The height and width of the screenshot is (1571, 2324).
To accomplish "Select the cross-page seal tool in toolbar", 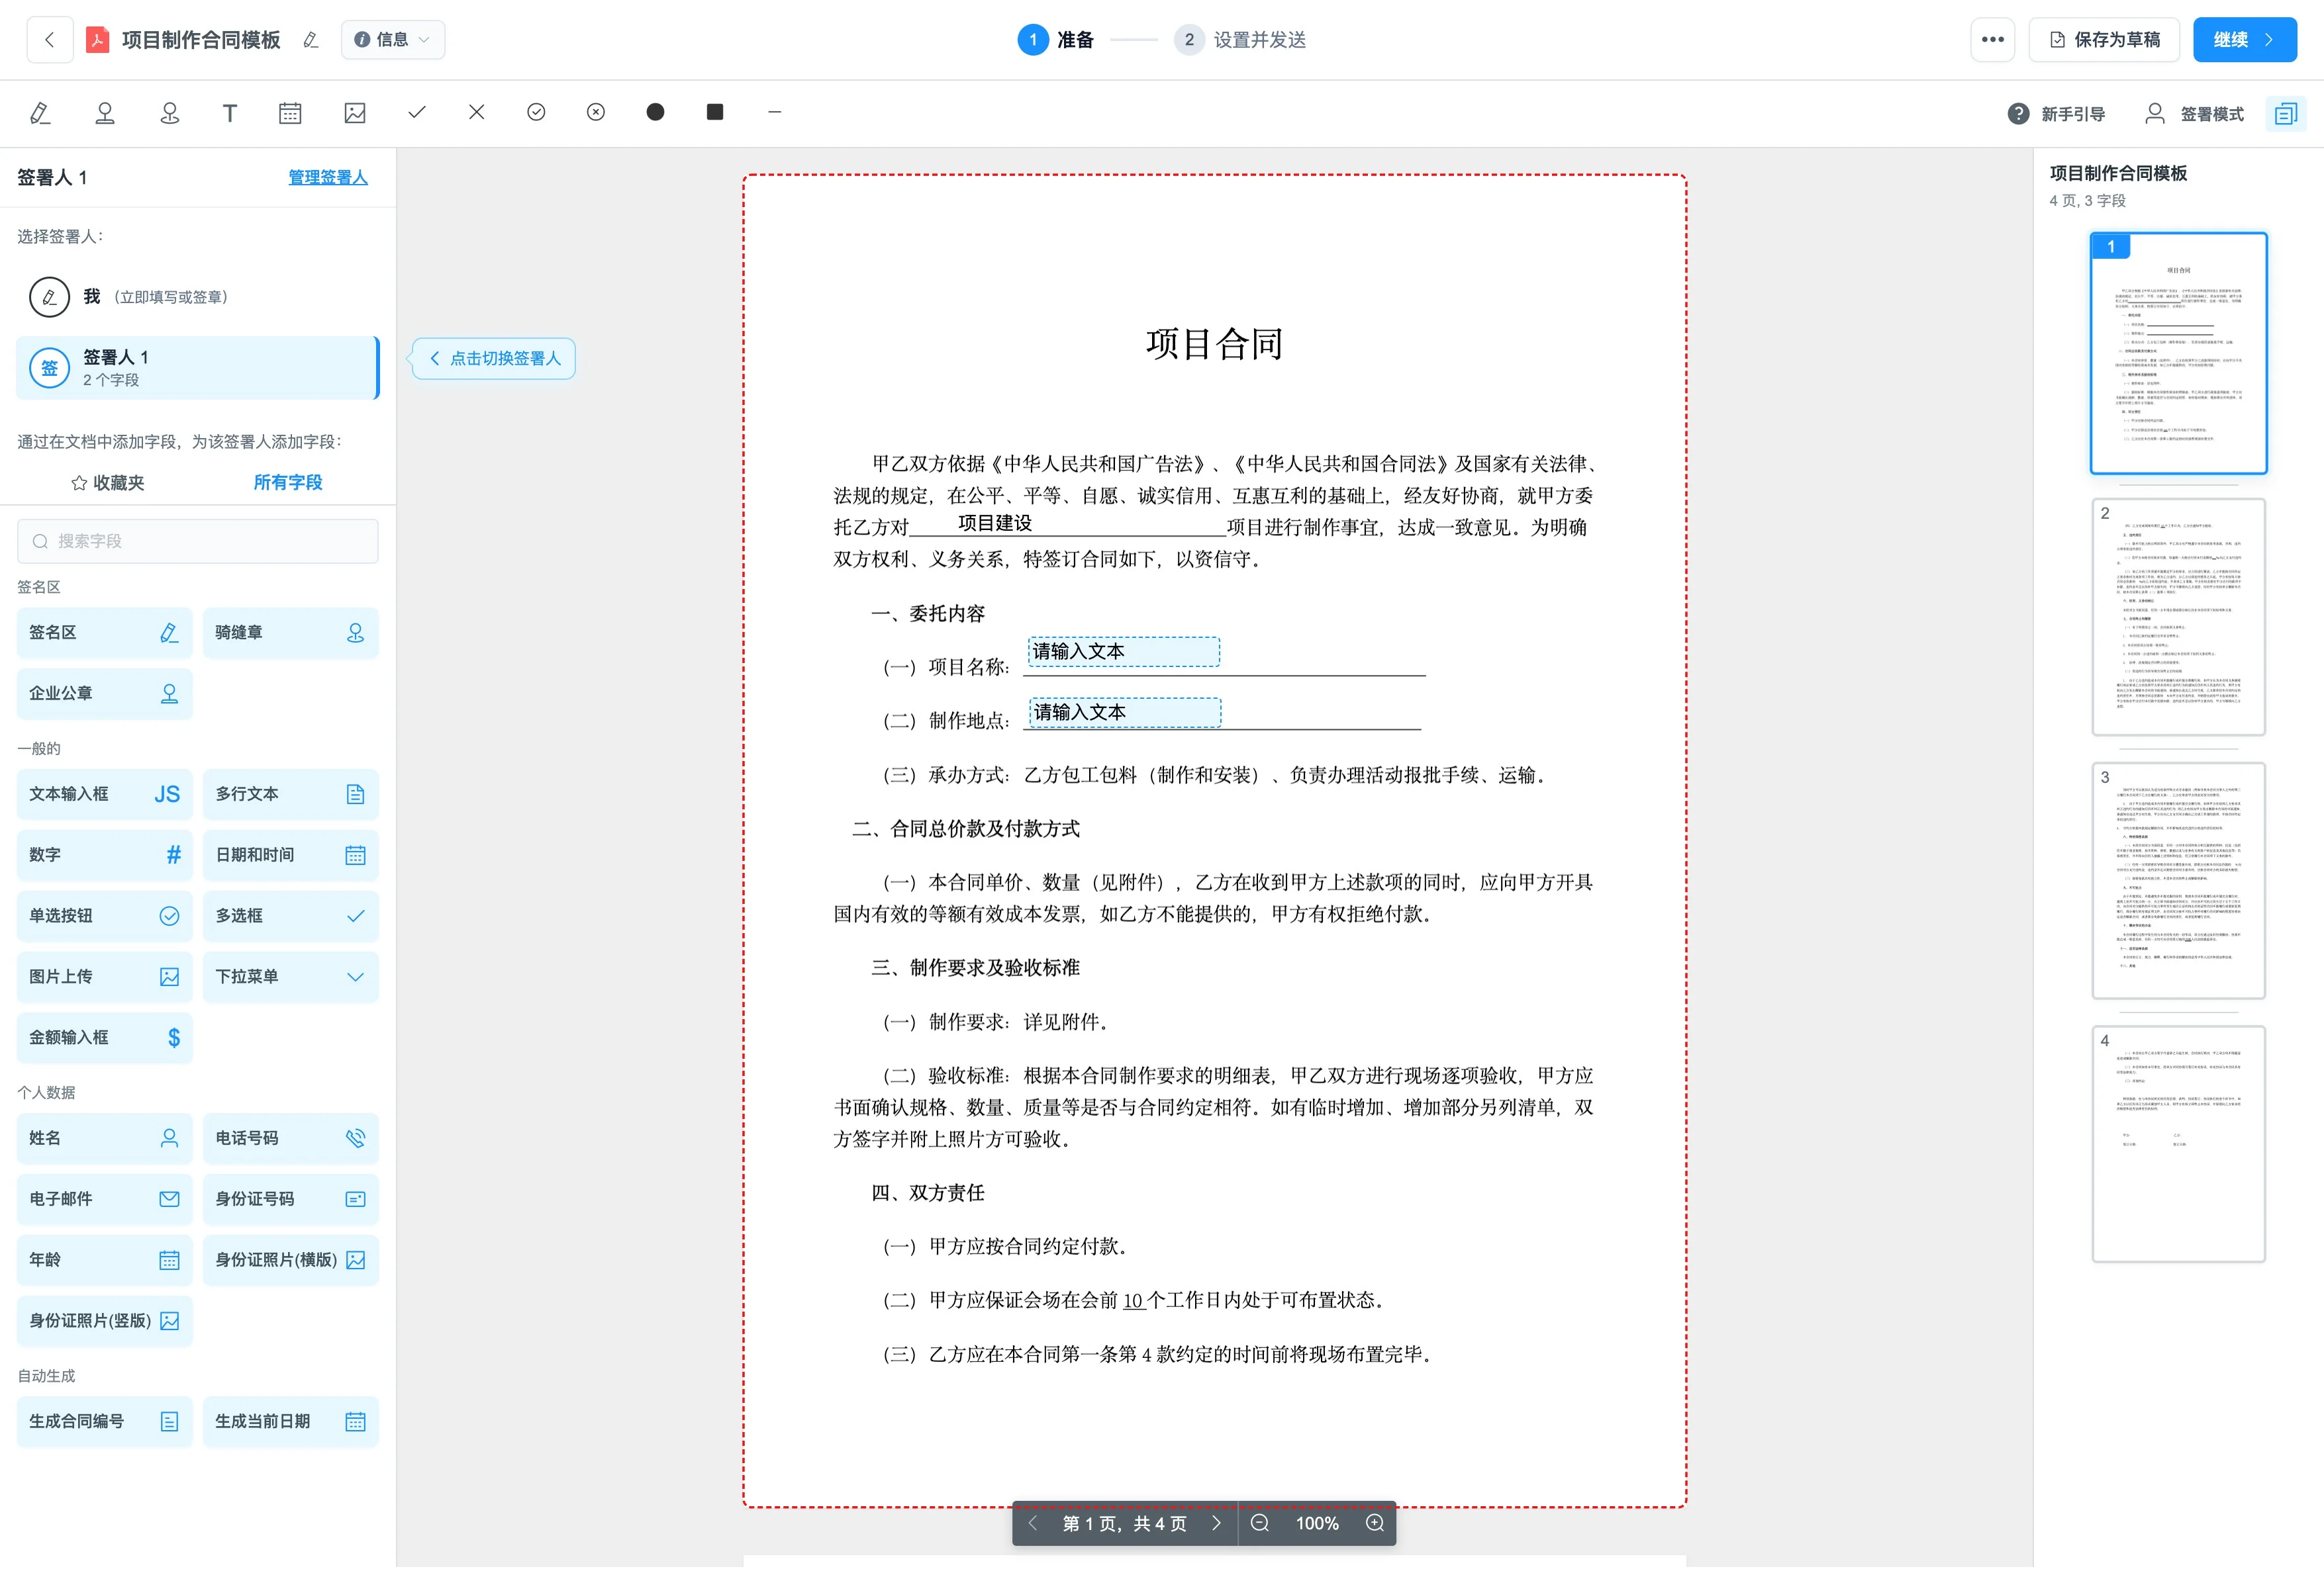I will pyautogui.click(x=170, y=113).
